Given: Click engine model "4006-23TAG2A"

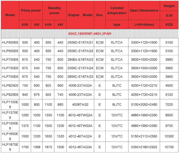Looking at the screenshot, I should pos(80,85).
